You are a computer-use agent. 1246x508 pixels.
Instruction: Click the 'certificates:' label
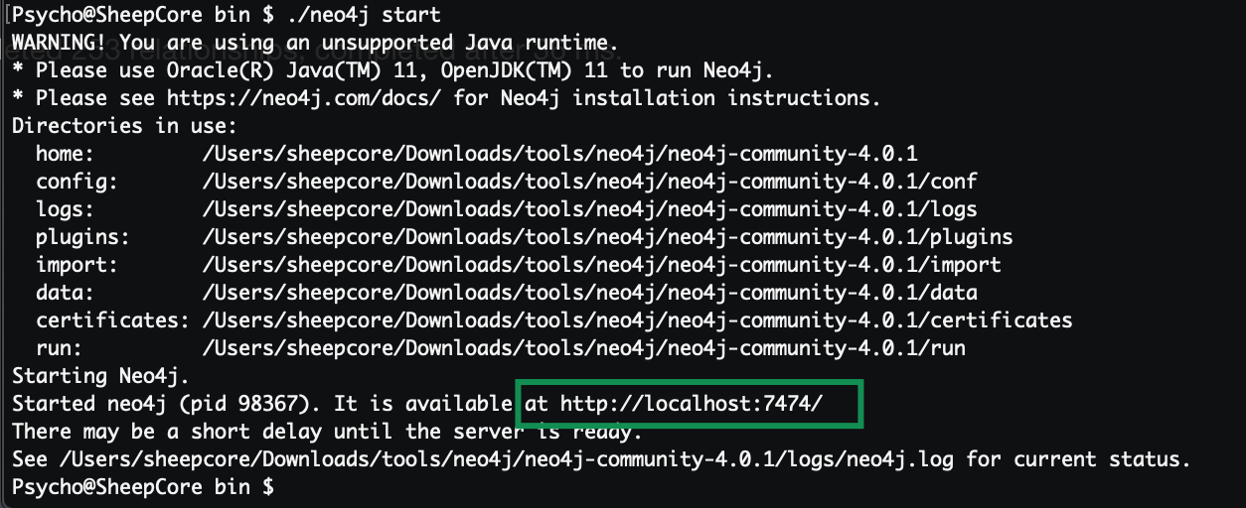[x=113, y=321]
